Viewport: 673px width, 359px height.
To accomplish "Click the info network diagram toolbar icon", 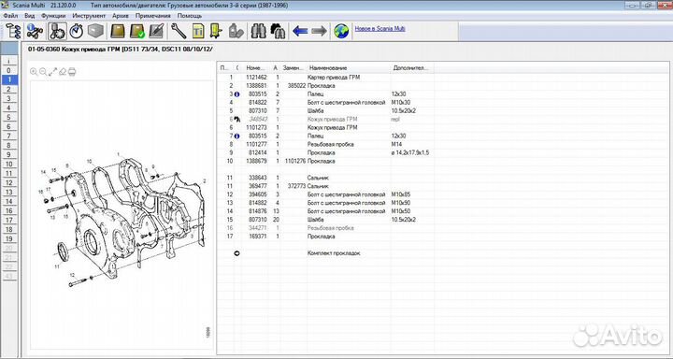I will tap(35, 31).
